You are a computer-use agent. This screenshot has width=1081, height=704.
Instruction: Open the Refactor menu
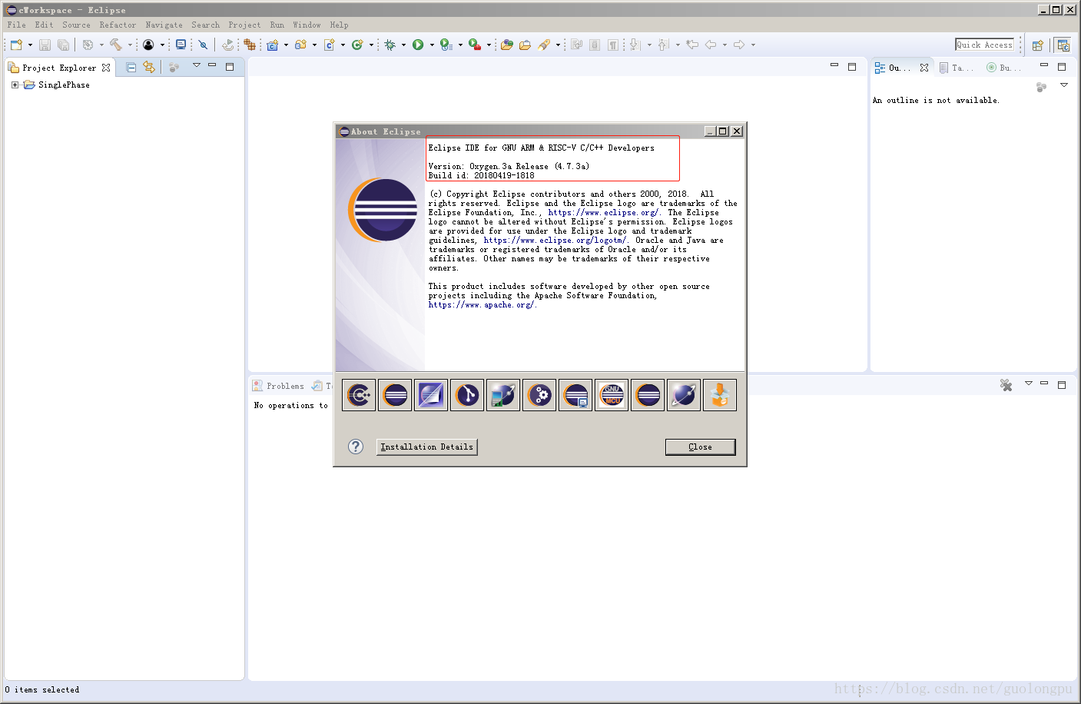pyautogui.click(x=118, y=25)
